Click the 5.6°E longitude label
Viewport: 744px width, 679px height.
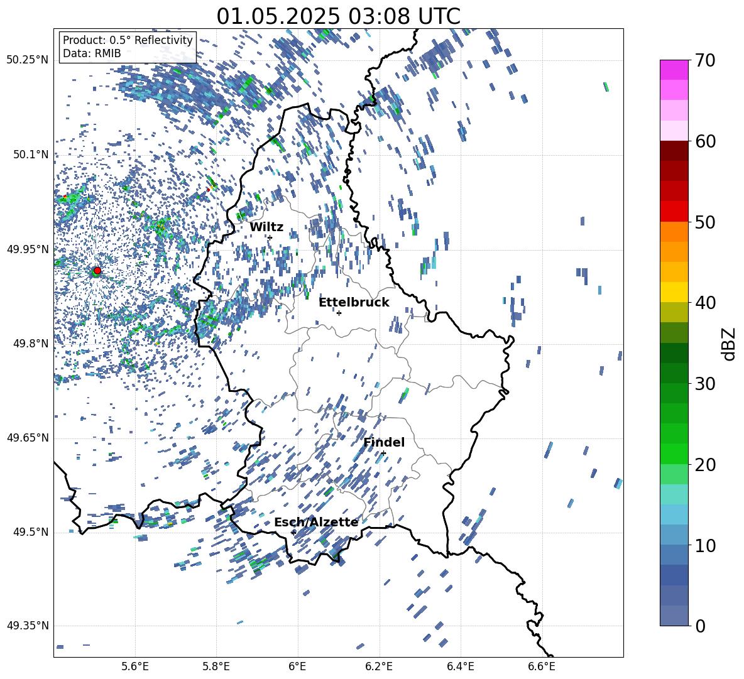coord(135,666)
